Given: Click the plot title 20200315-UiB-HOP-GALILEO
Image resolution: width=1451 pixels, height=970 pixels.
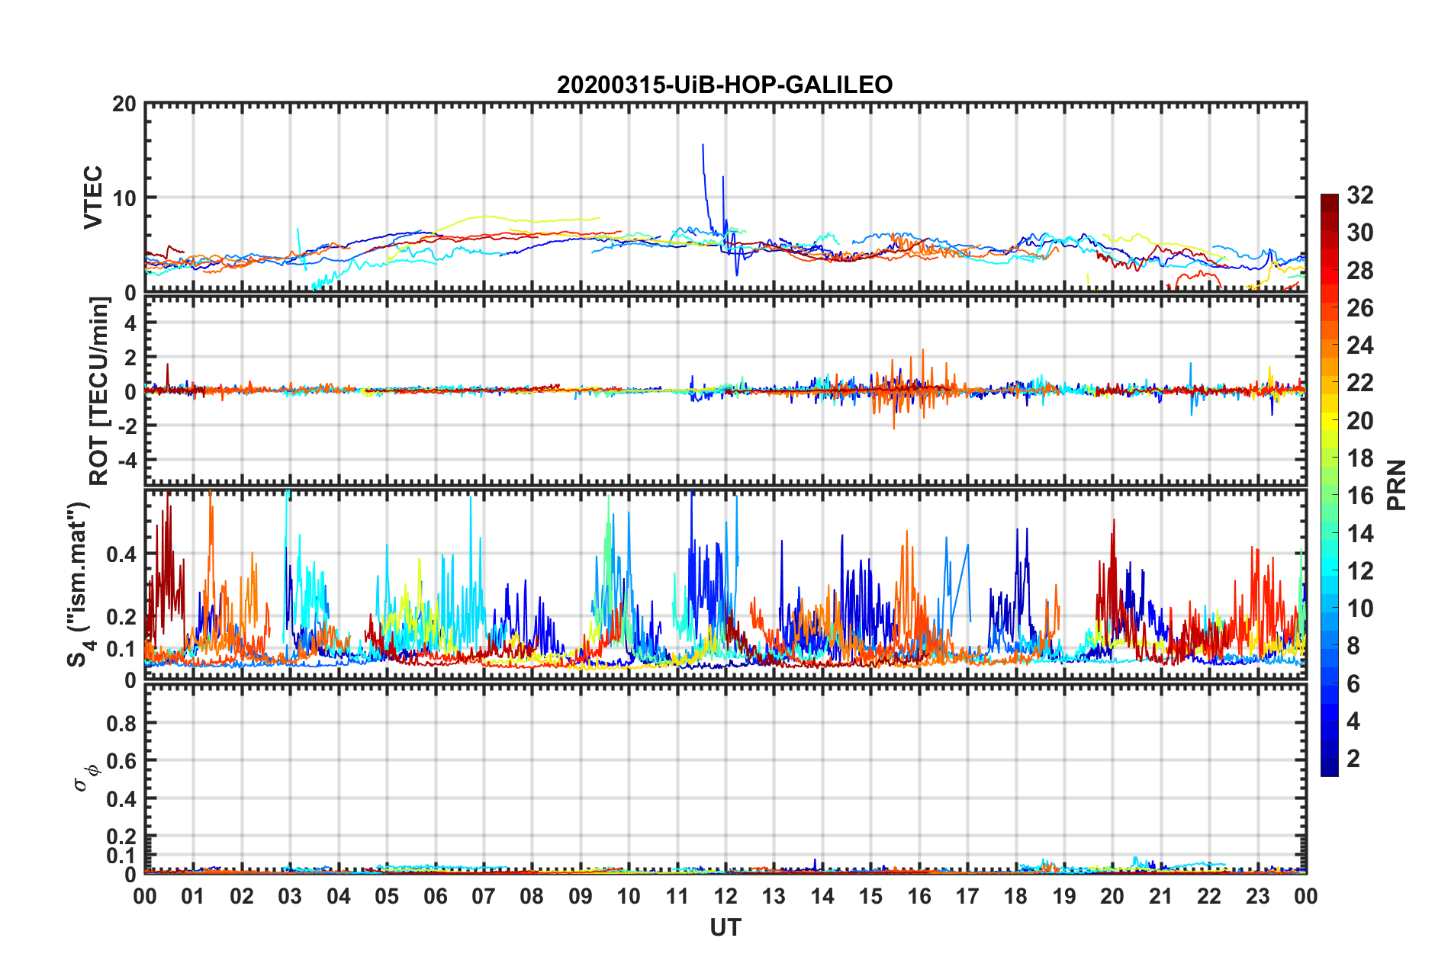Looking at the screenshot, I should point(725,85).
